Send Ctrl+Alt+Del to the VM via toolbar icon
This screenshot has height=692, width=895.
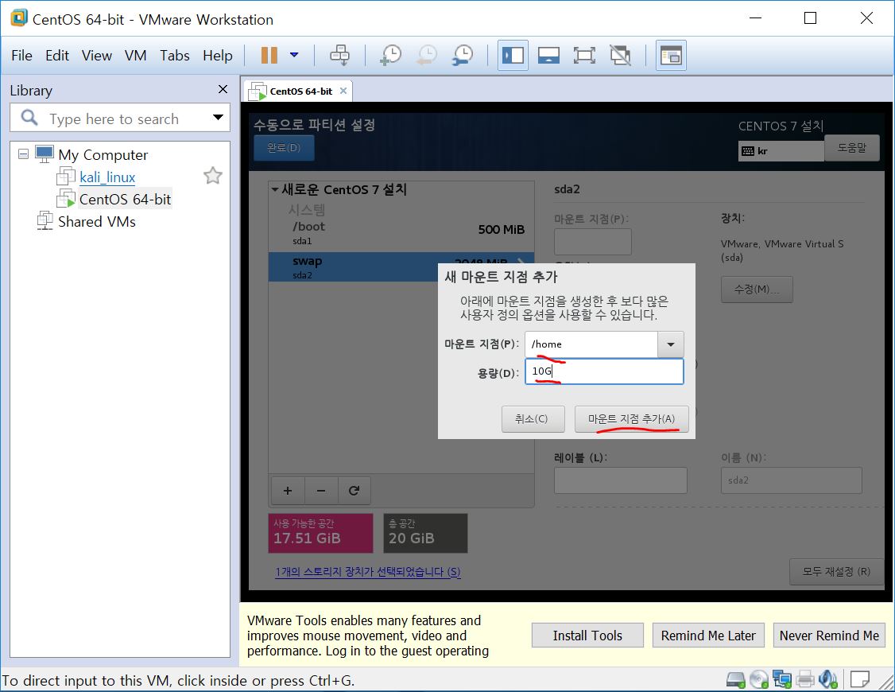pyautogui.click(x=339, y=56)
